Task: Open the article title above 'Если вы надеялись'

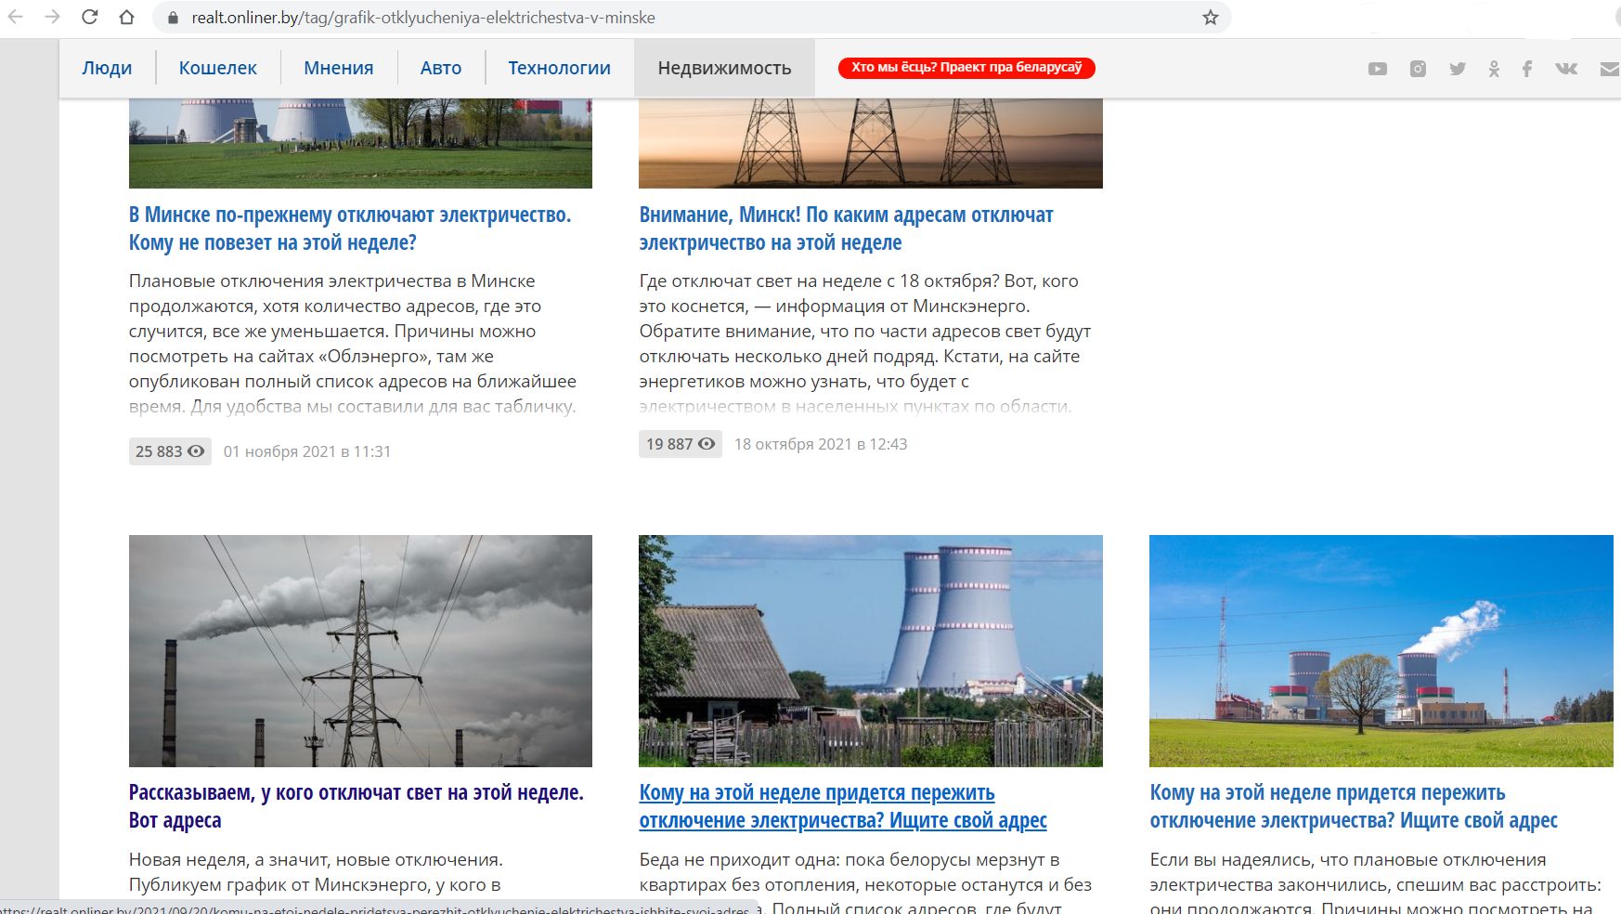Action: (1354, 806)
